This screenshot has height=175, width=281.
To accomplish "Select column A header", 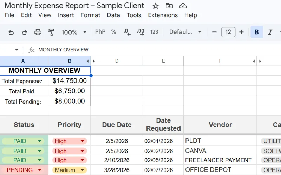I will [24, 61].
